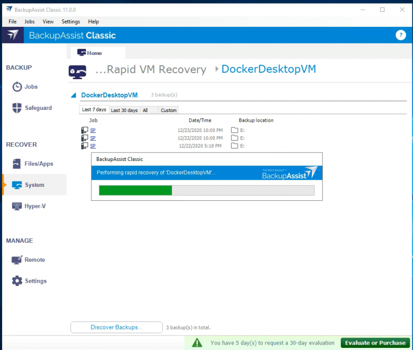Click the evaluation warning triangle icon

click(197, 342)
